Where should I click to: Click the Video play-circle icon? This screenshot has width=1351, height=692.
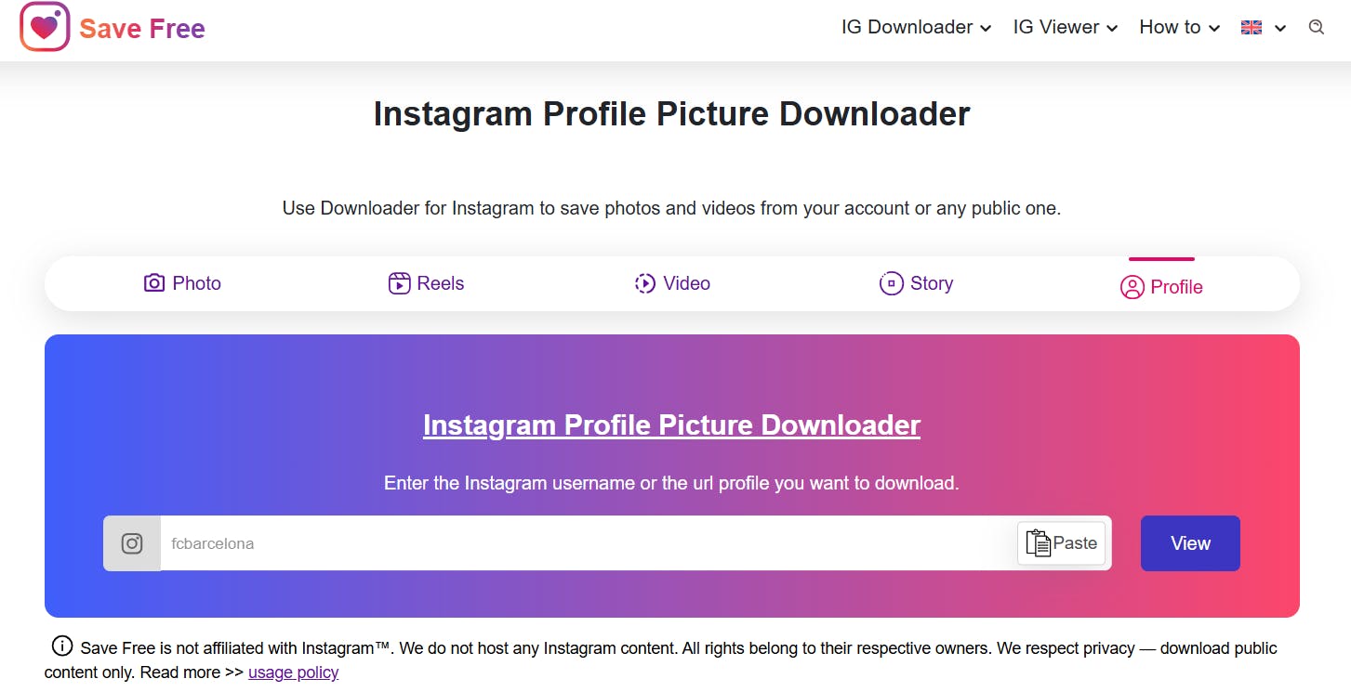[x=645, y=283]
